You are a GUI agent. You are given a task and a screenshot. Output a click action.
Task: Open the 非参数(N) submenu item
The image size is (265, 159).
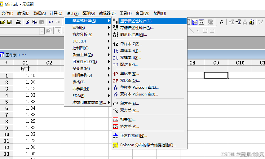coord(88,89)
